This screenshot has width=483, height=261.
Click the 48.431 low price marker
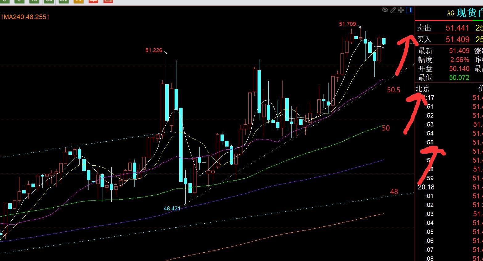(172, 209)
